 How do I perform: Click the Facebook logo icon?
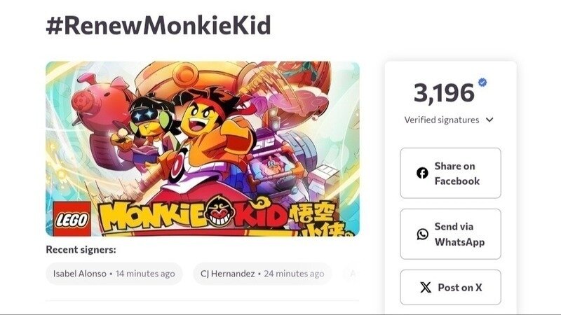[422, 173]
